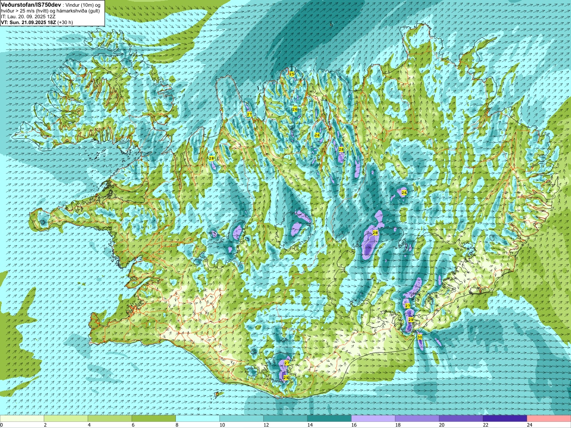This screenshot has height=428, width=571.
Task: Select the pale cyan 8–10 m/s legend swatch
Action: [198, 419]
